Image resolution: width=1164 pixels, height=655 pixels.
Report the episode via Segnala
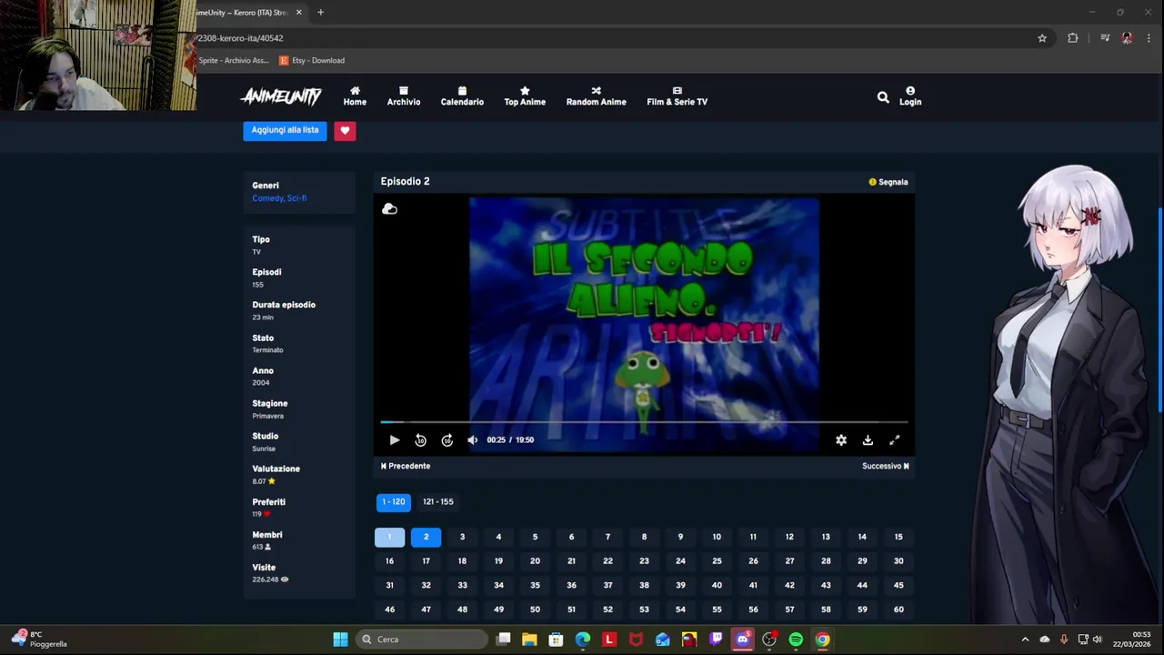[888, 182]
